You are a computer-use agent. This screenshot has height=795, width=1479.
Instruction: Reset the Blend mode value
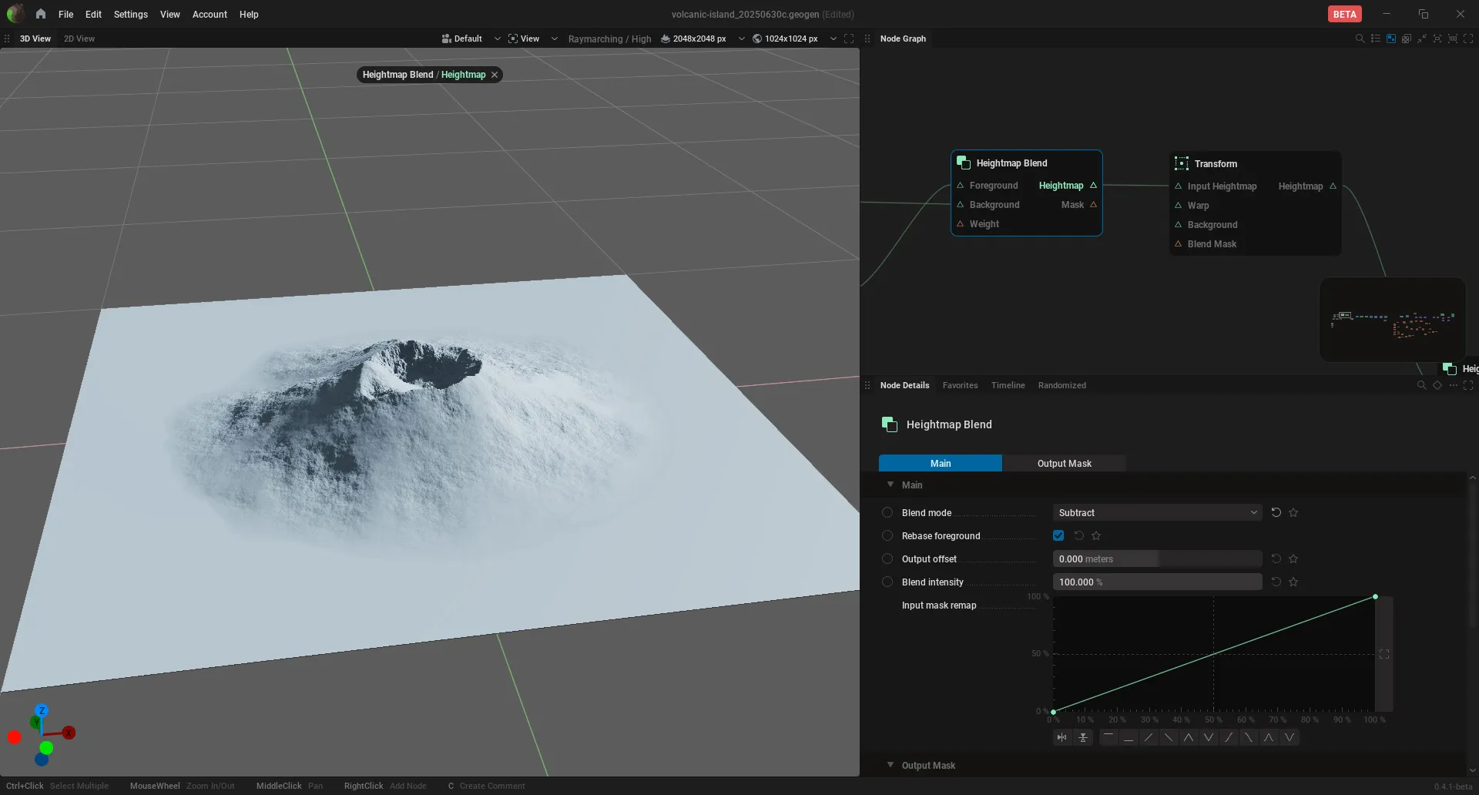(1276, 512)
